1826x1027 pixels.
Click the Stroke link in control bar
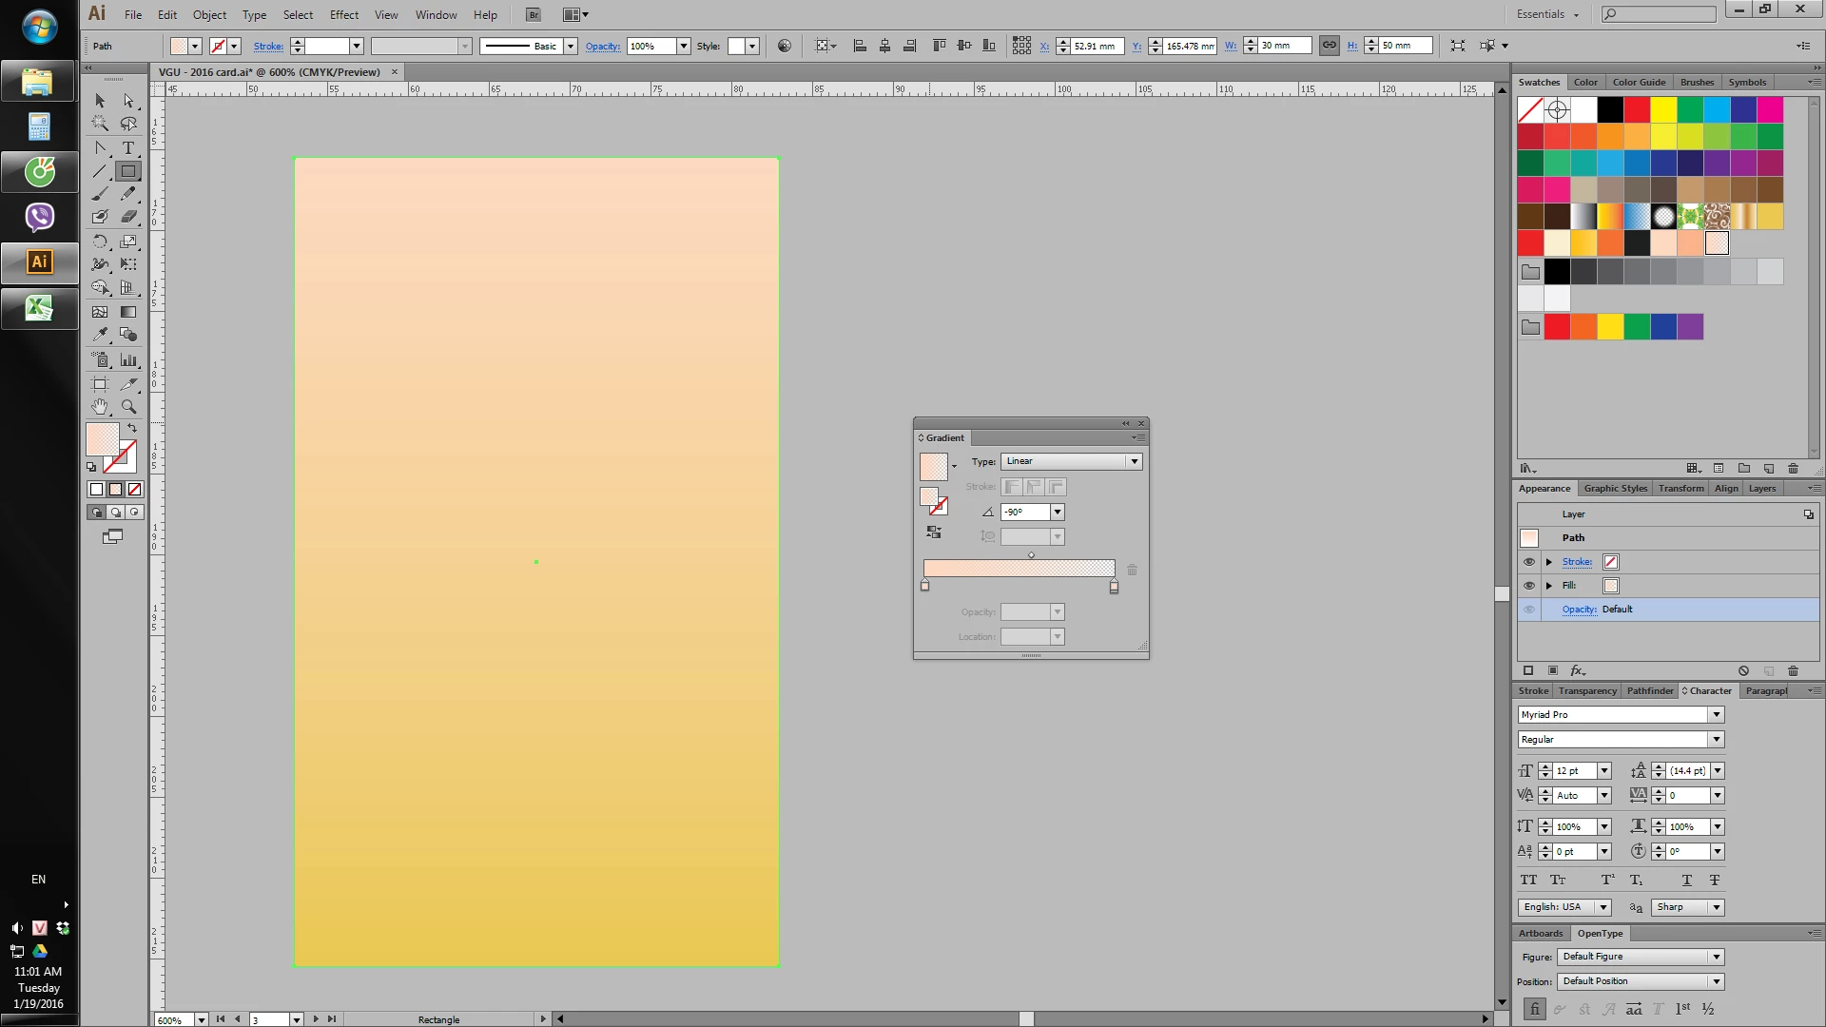[268, 46]
